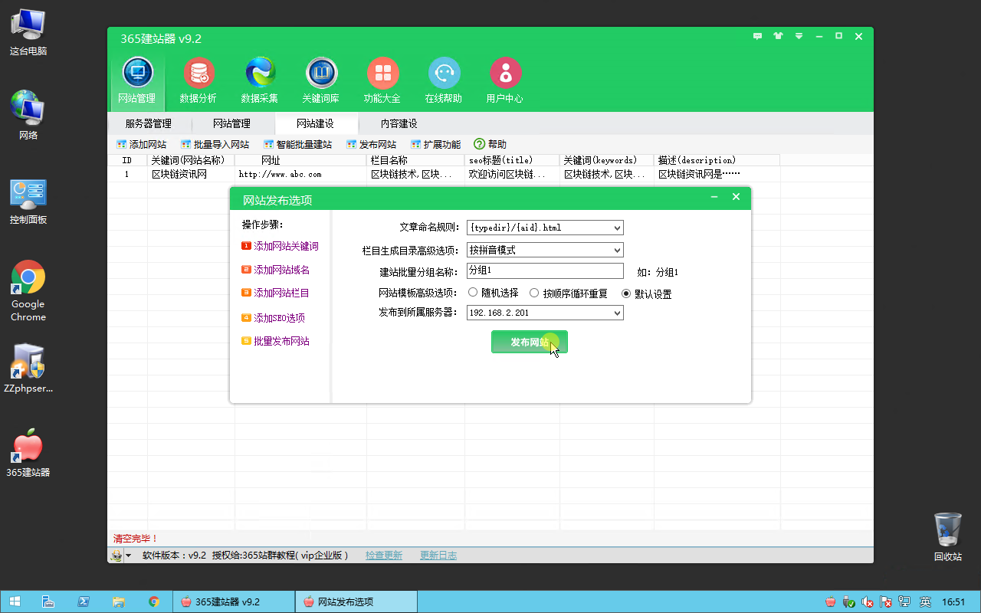This screenshot has width=981, height=613.
Task: Select step 添加网站关键词
Action: click(x=280, y=247)
